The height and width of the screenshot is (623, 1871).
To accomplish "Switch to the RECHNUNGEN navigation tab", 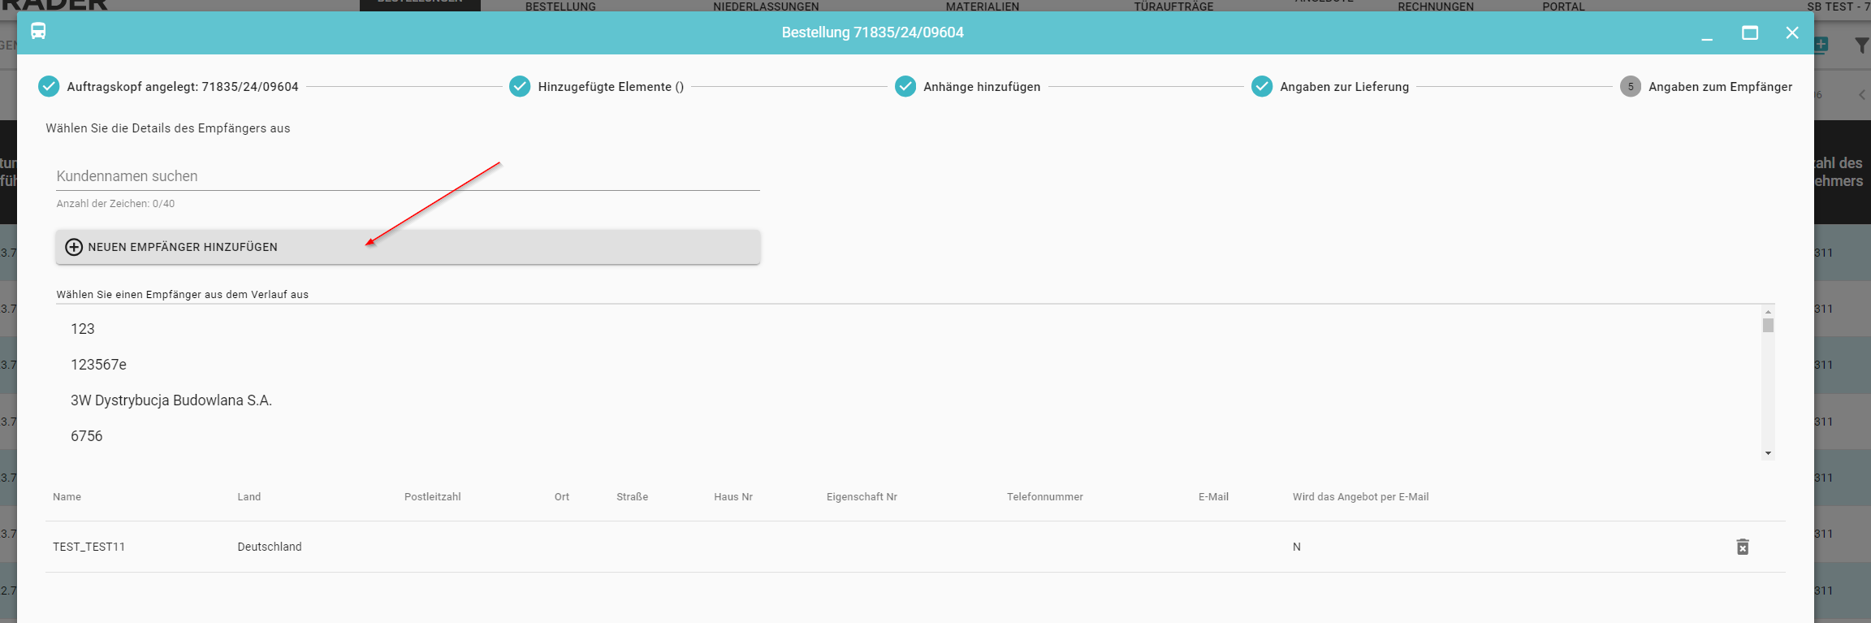I will tap(1435, 6).
